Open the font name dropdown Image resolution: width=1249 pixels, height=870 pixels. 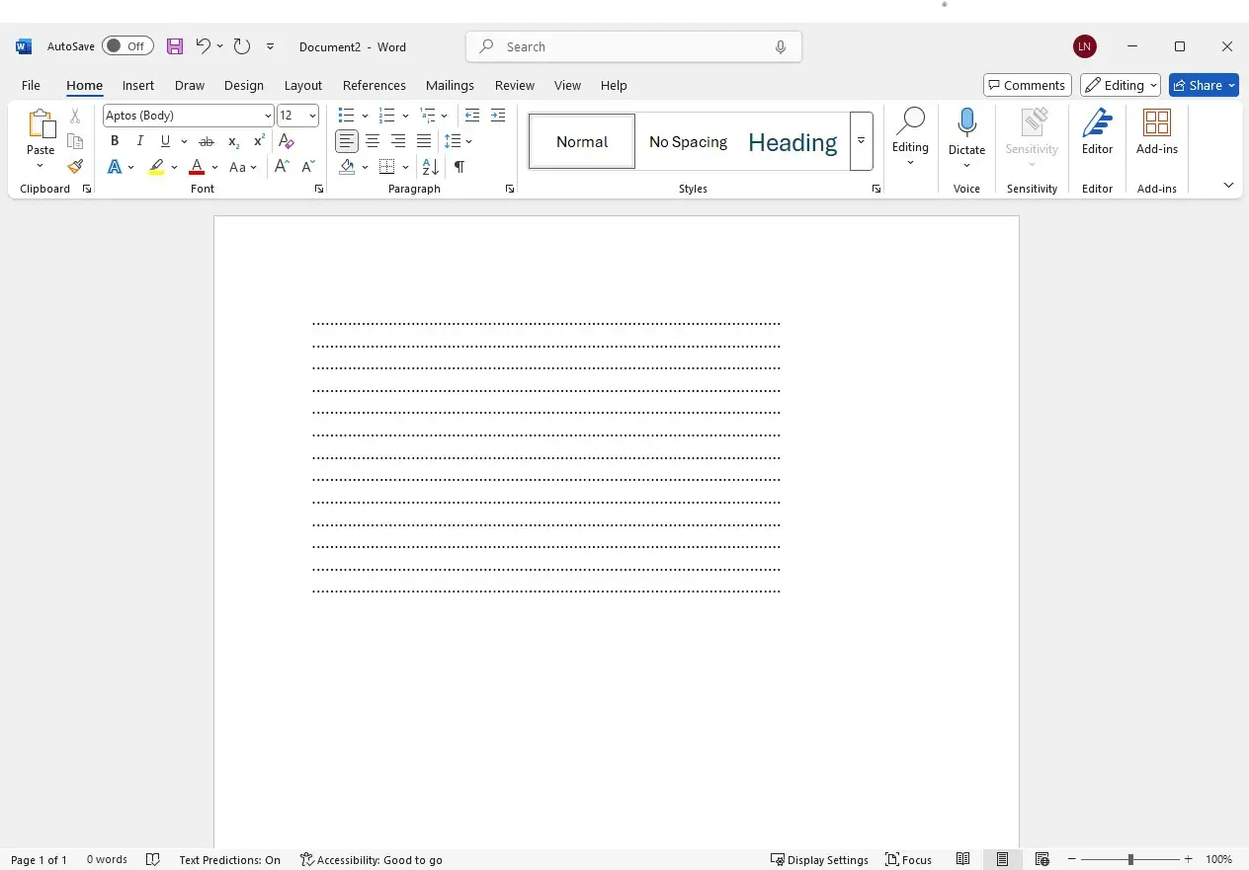(268, 116)
